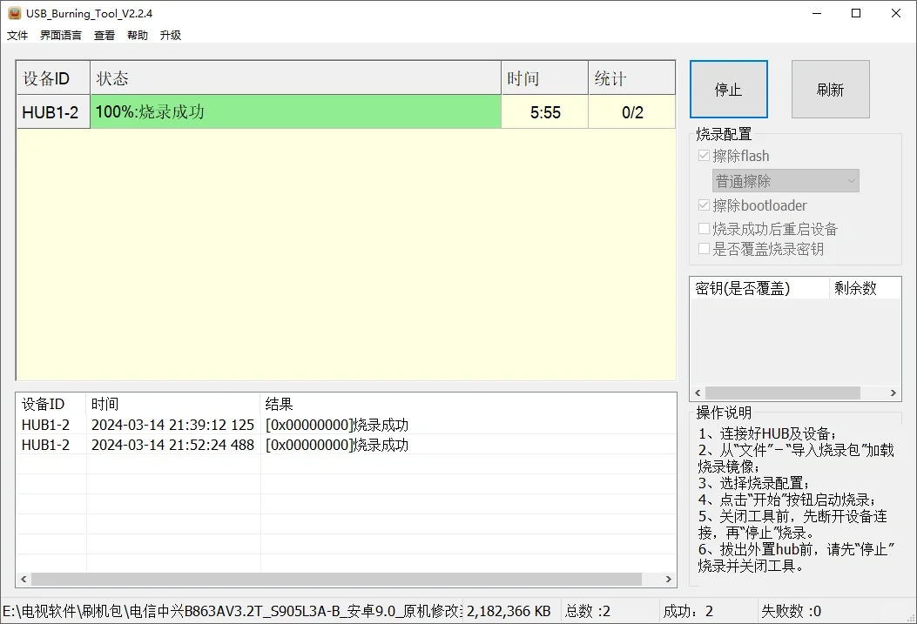The height and width of the screenshot is (624, 917).
Task: Click the 升级 menu item
Action: (x=169, y=35)
